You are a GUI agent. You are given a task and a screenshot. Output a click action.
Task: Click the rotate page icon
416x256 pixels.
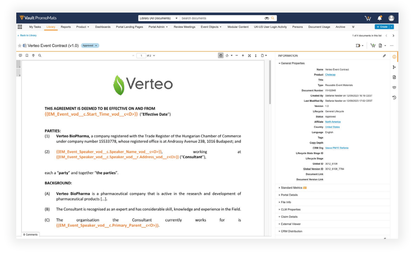tap(227, 55)
